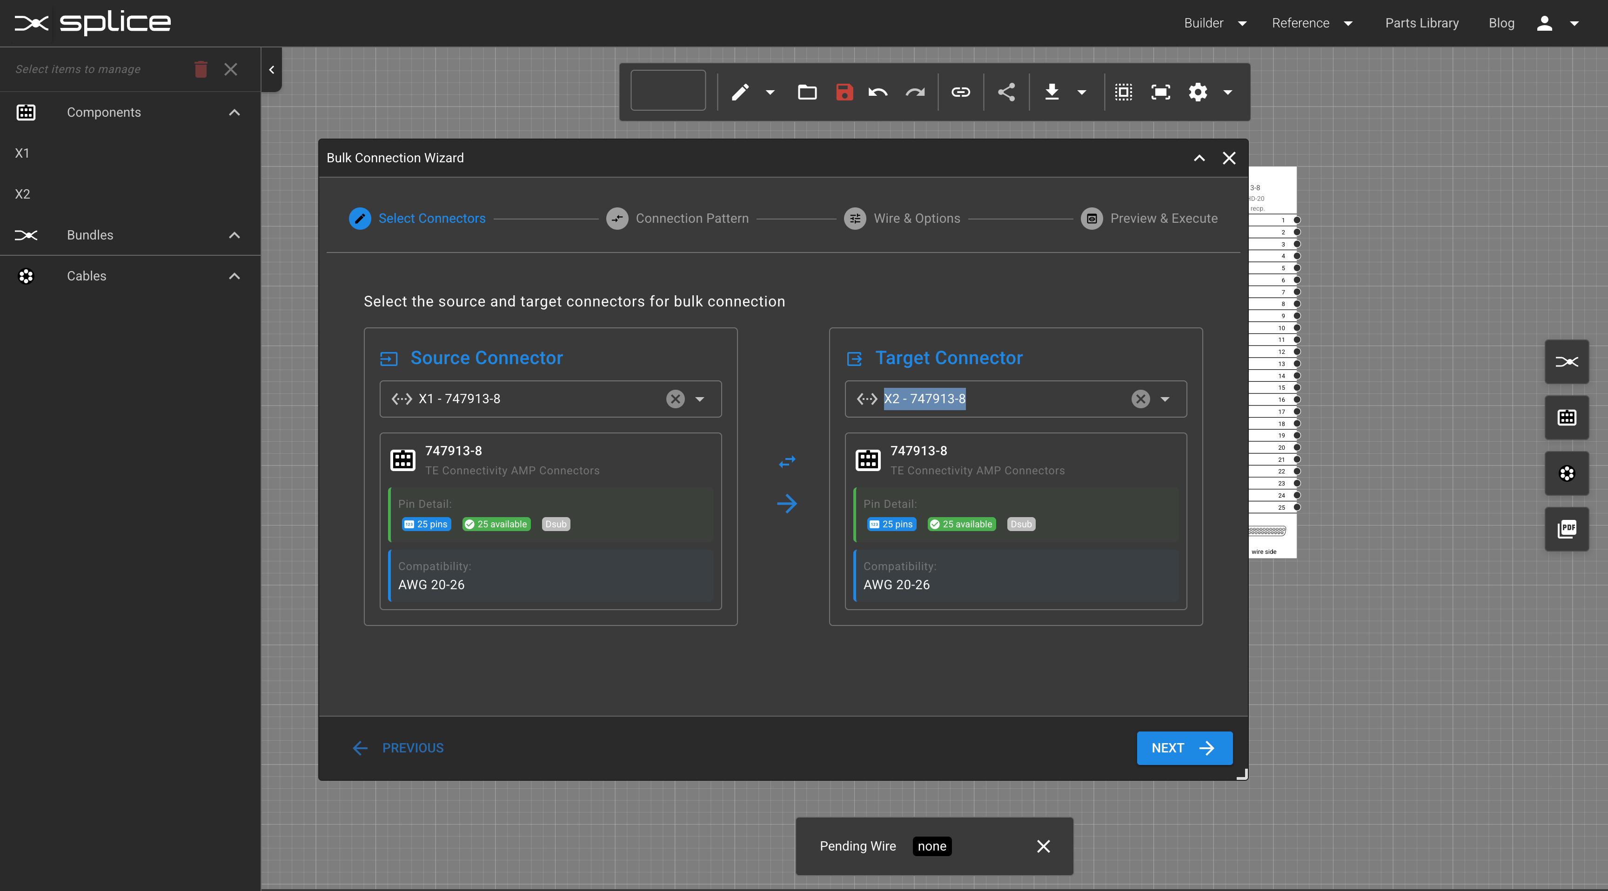This screenshot has width=1608, height=891.
Task: Open the folder icon in toolbar
Action: click(x=807, y=93)
